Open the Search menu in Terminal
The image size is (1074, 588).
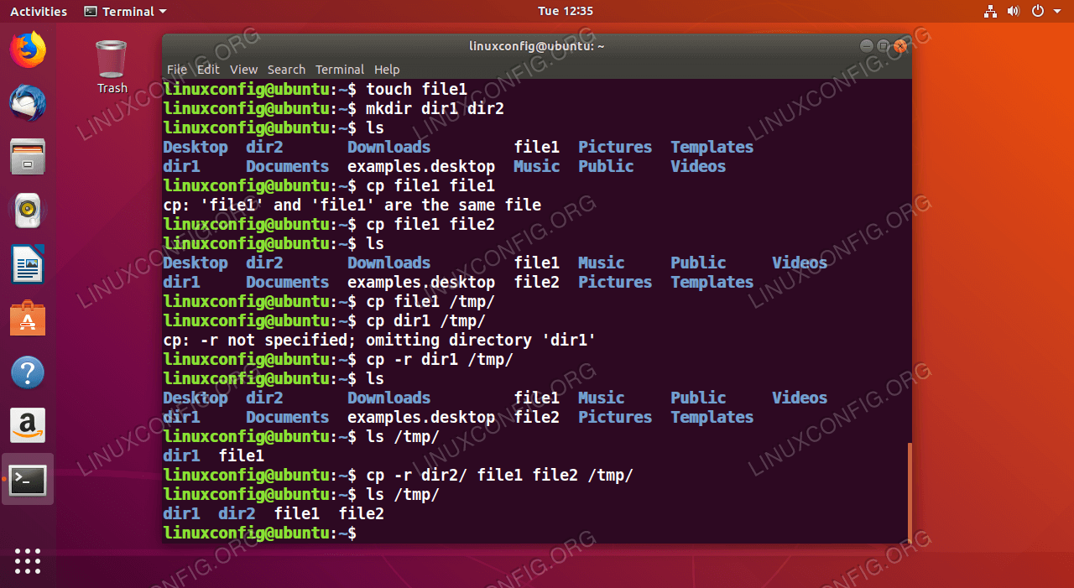pyautogui.click(x=286, y=70)
